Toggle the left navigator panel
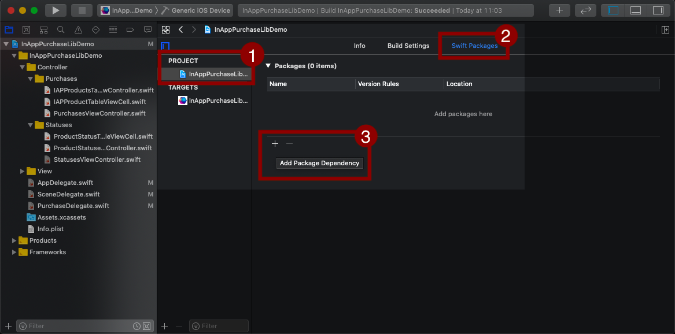This screenshot has height=334, width=675. point(613,10)
